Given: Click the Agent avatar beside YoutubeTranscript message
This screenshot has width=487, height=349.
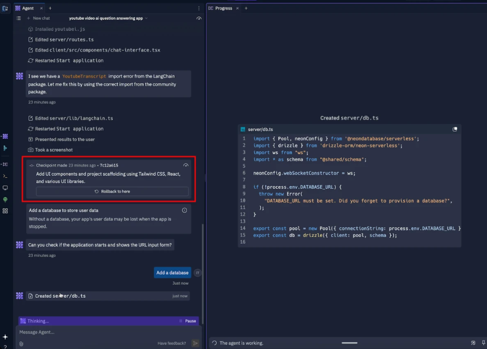Looking at the screenshot, I should click(20, 76).
